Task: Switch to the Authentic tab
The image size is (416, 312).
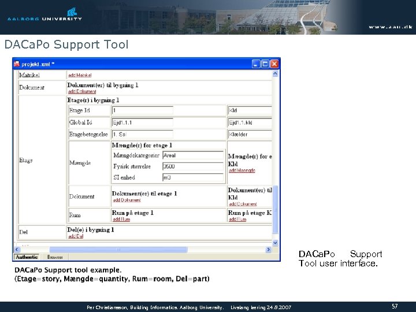Action: (x=27, y=257)
